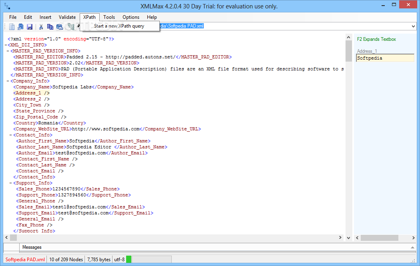This screenshot has height=266, width=420.
Task: Select the Zip_Postal_Code element line
Action: (x=40, y=117)
